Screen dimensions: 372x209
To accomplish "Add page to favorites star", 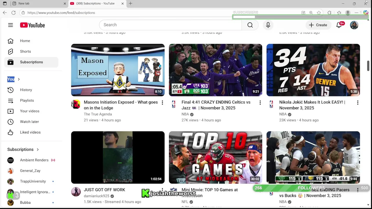I will coord(319,12).
